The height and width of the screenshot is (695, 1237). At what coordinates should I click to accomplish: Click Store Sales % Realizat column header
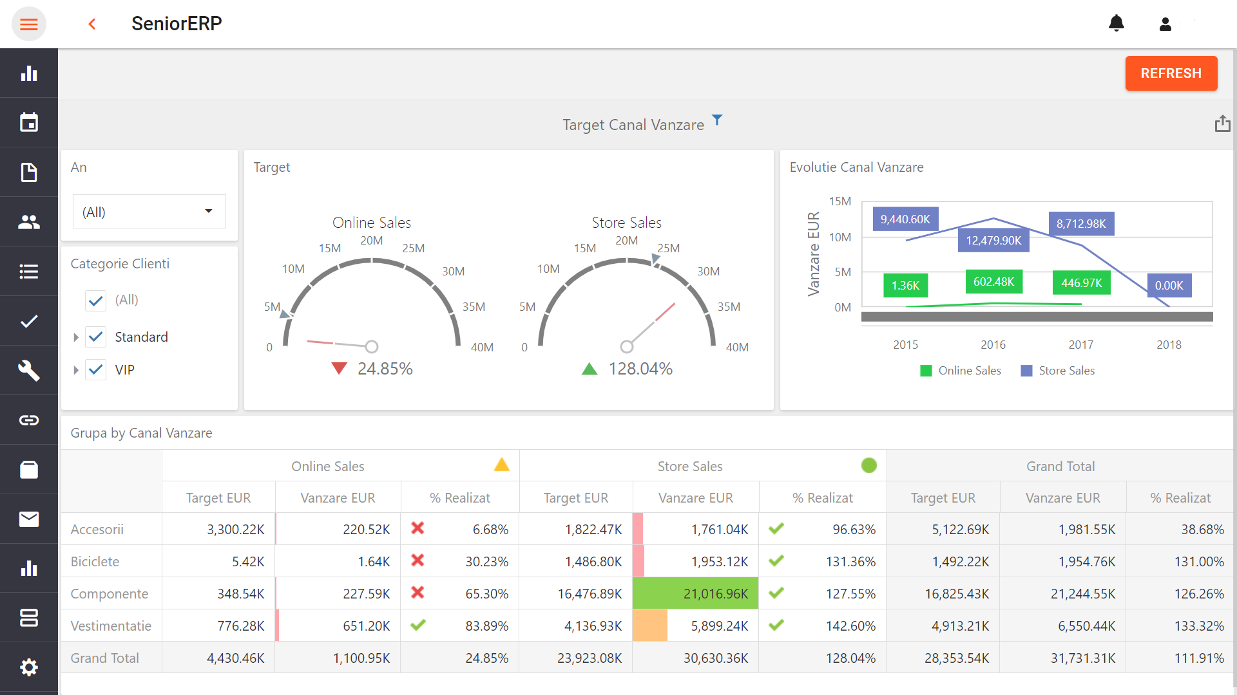coord(822,497)
